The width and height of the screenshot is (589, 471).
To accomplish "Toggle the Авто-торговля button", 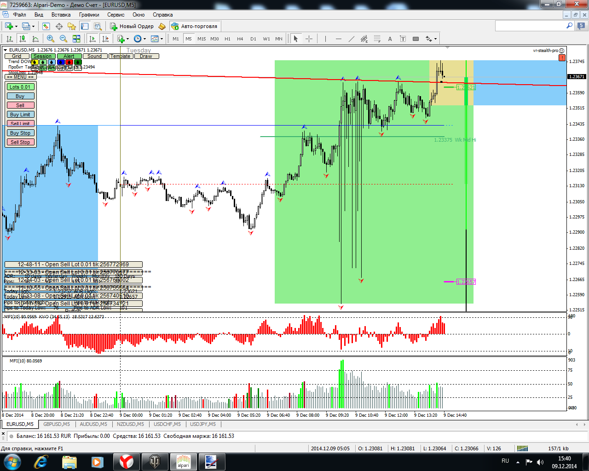I will pyautogui.click(x=195, y=26).
